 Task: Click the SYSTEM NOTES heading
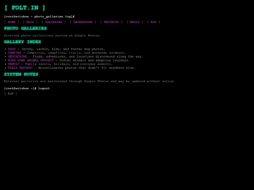pyautogui.click(x=21, y=74)
